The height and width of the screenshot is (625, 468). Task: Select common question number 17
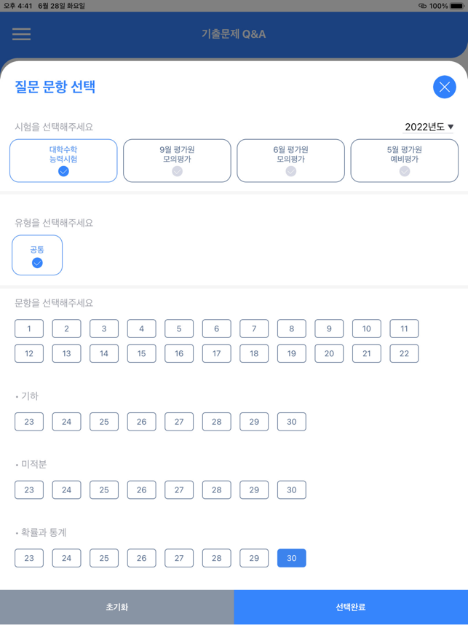pos(217,353)
